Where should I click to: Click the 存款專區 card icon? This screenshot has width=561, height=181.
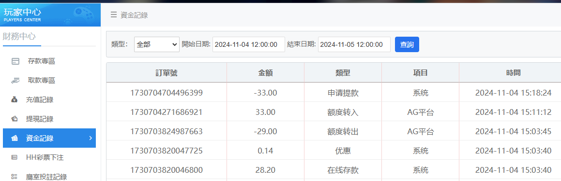pos(15,61)
